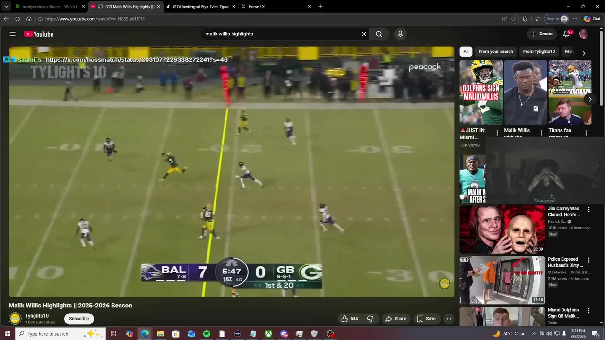
Task: Open Spotify from the taskbar
Action: (x=207, y=334)
